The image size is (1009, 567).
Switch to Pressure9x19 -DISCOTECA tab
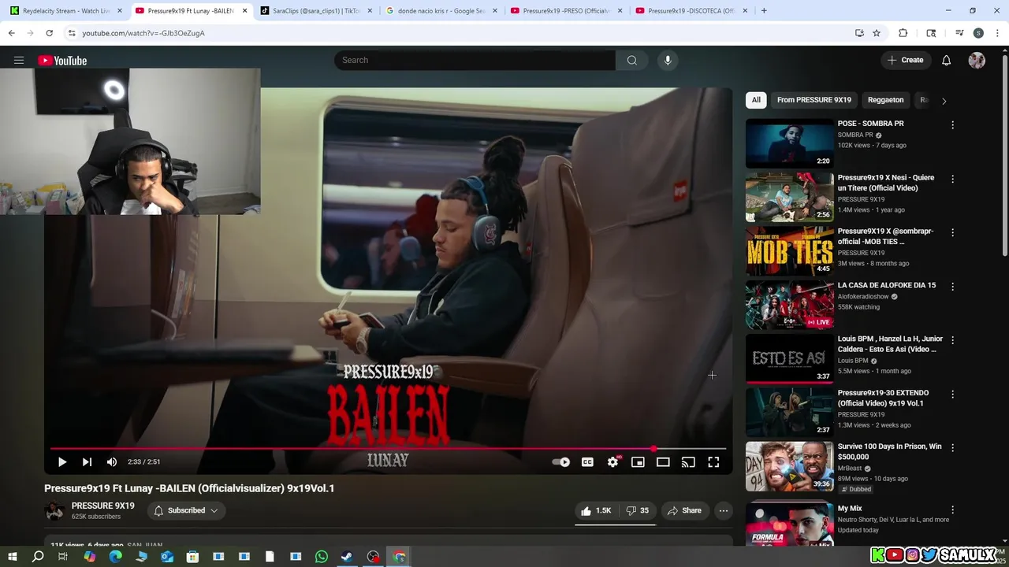(x=691, y=11)
